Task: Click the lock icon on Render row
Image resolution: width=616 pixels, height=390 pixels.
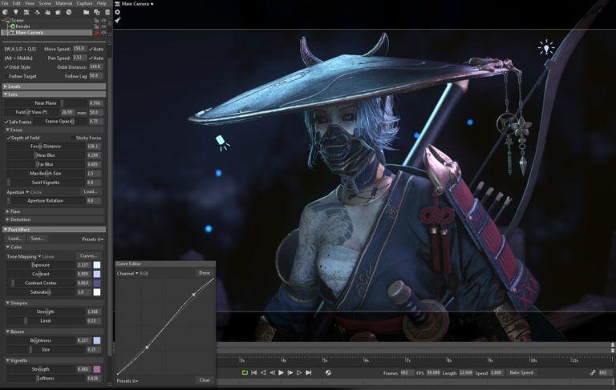Action: 96,26
